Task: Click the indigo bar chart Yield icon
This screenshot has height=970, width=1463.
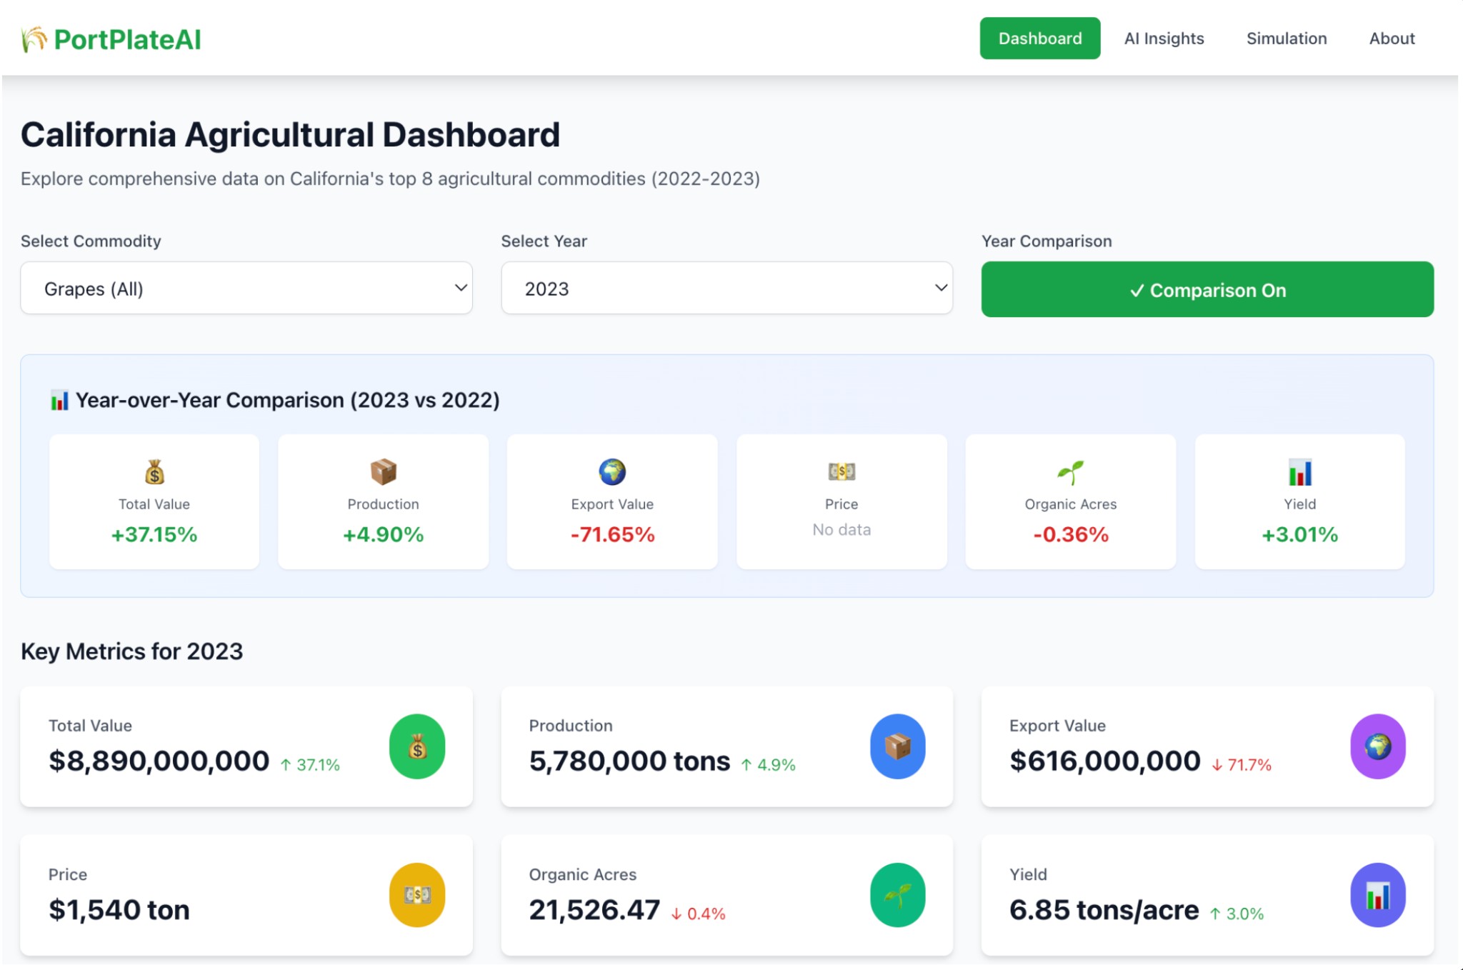Action: tap(1377, 895)
